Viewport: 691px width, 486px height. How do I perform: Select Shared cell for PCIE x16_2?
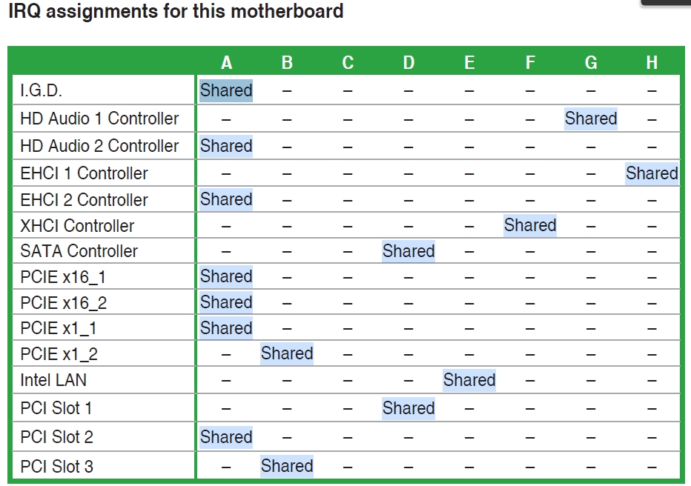[x=226, y=302]
